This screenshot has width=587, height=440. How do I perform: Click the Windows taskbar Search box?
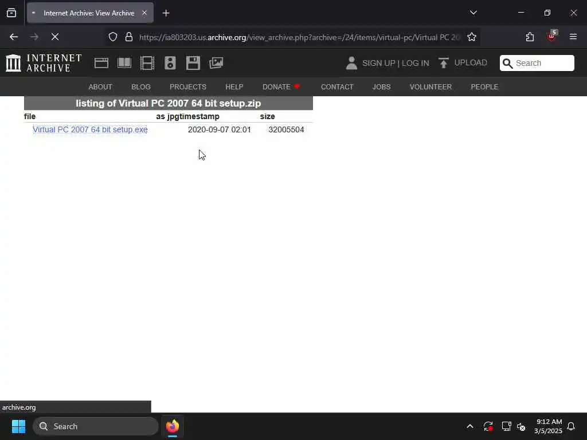tap(96, 426)
